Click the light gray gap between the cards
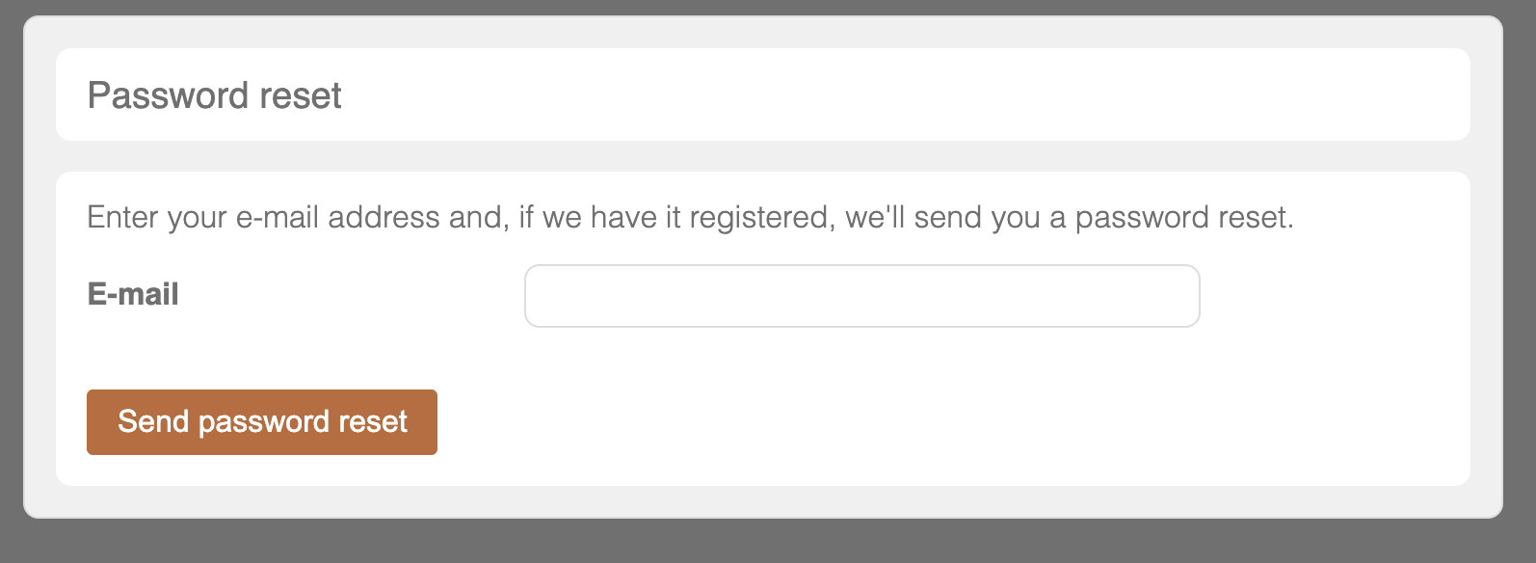The width and height of the screenshot is (1536, 563). pyautogui.click(x=763, y=156)
